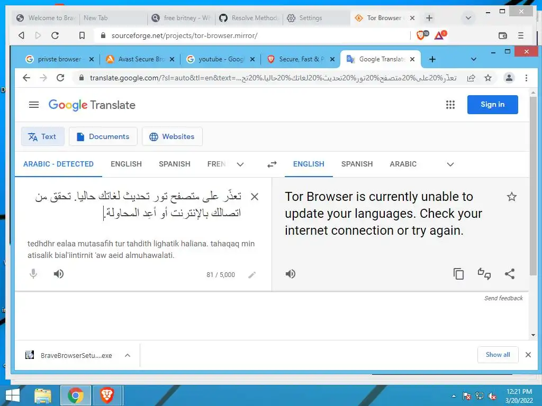The image size is (542, 406).
Task: Switch to free britney tab in Brave
Action: click(181, 18)
